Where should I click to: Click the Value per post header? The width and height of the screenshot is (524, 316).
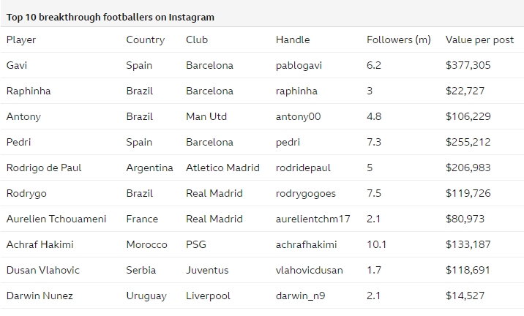479,39
